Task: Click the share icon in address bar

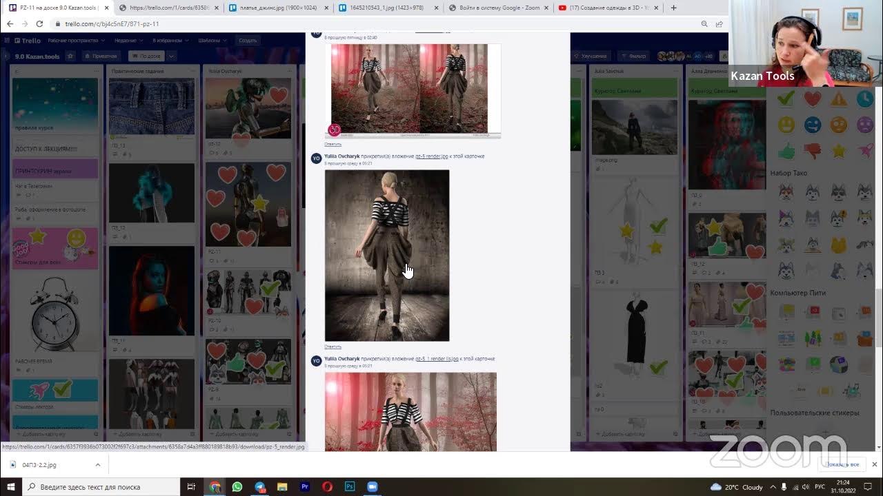Action: (720, 23)
